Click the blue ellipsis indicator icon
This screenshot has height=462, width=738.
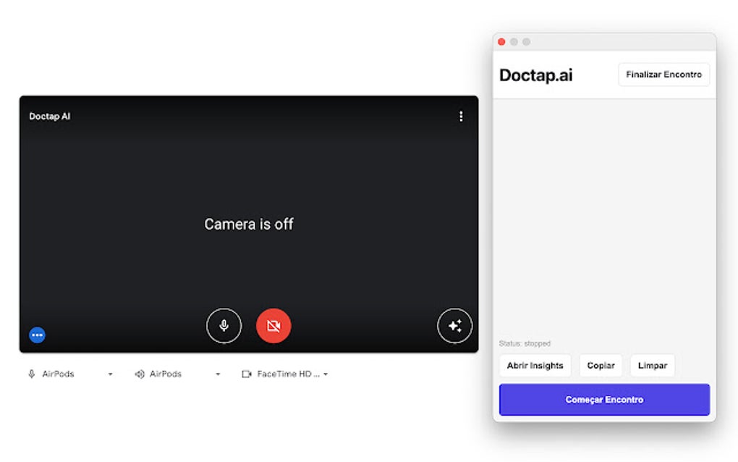pyautogui.click(x=37, y=335)
